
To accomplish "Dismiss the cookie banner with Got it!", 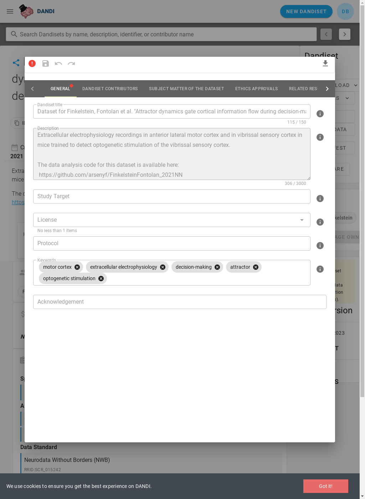I will [x=326, y=486].
